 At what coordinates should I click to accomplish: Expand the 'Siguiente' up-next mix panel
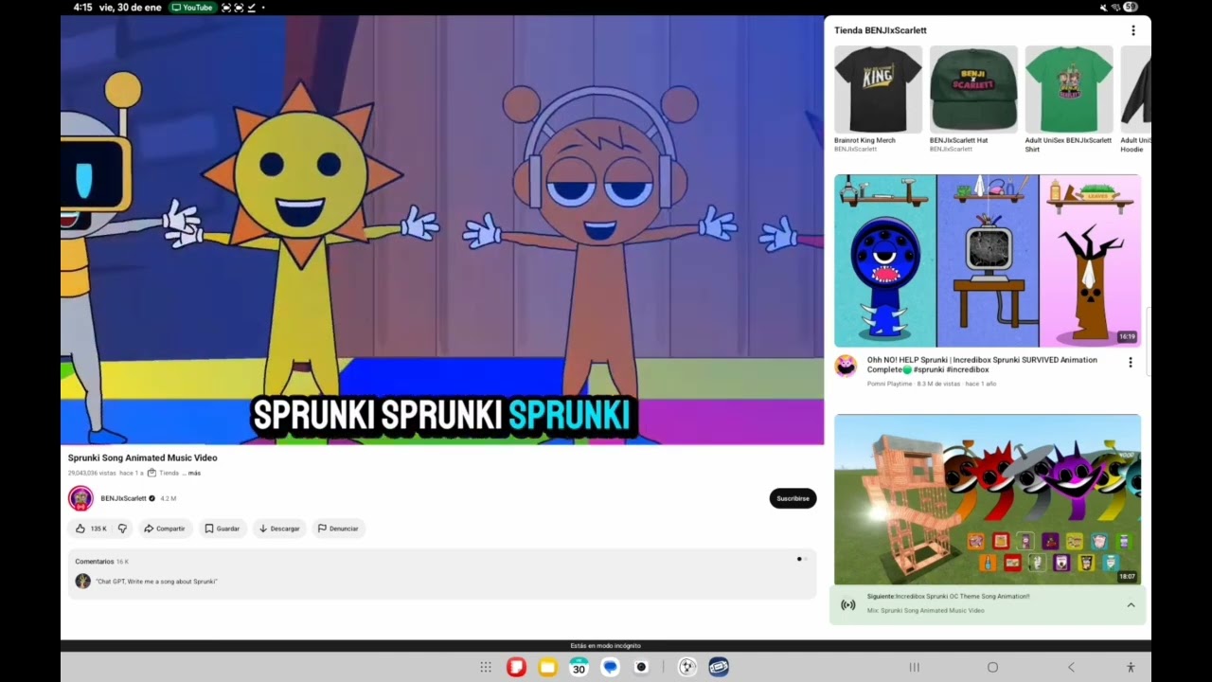[1131, 605]
